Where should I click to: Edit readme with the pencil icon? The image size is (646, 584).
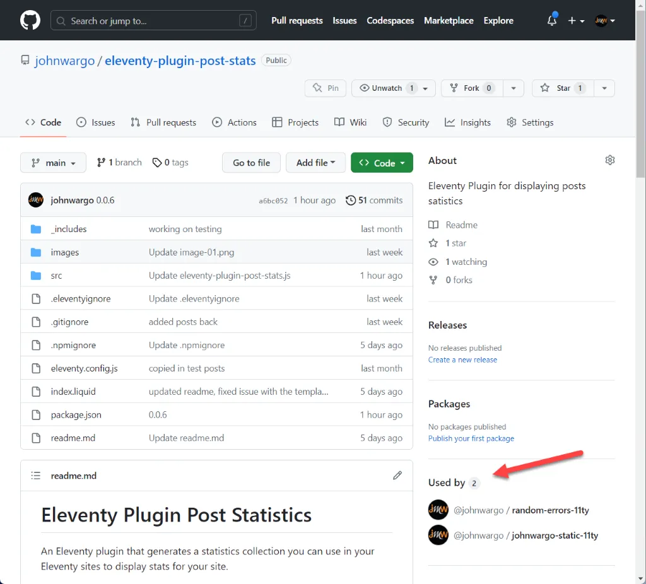(x=397, y=476)
